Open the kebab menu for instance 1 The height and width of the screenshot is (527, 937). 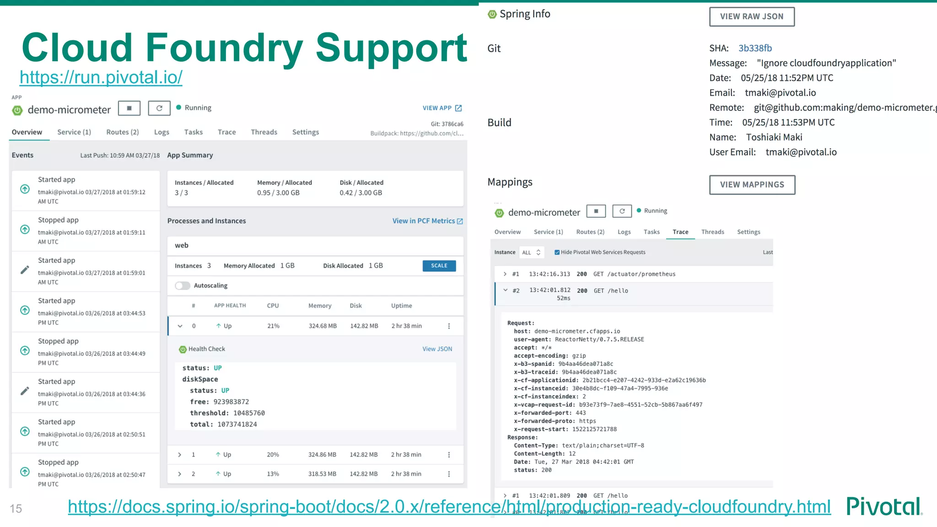tap(449, 455)
